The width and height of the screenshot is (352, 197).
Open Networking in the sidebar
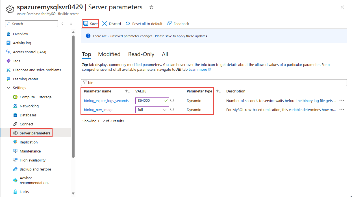tap(29, 106)
